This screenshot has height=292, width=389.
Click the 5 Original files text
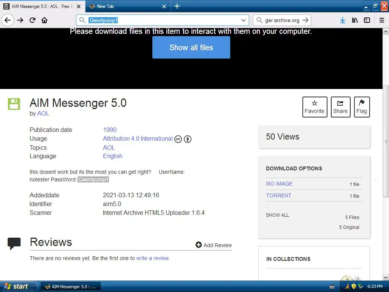click(349, 227)
